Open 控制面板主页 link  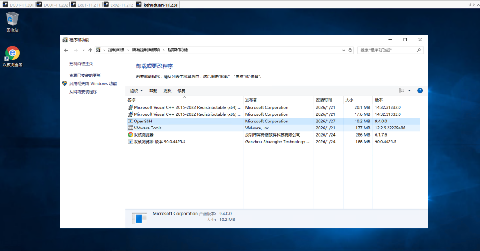[81, 63]
